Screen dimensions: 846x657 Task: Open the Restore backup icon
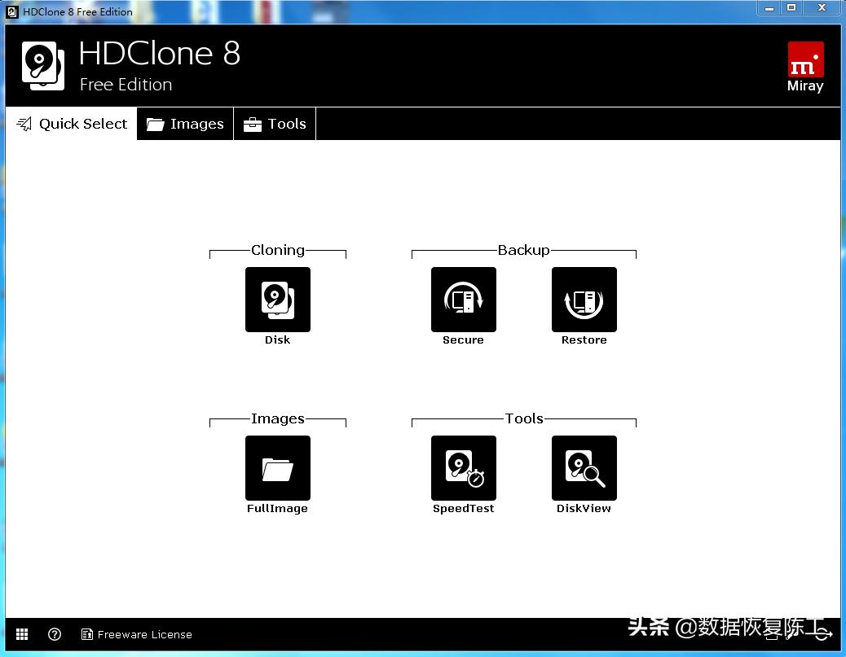point(584,299)
